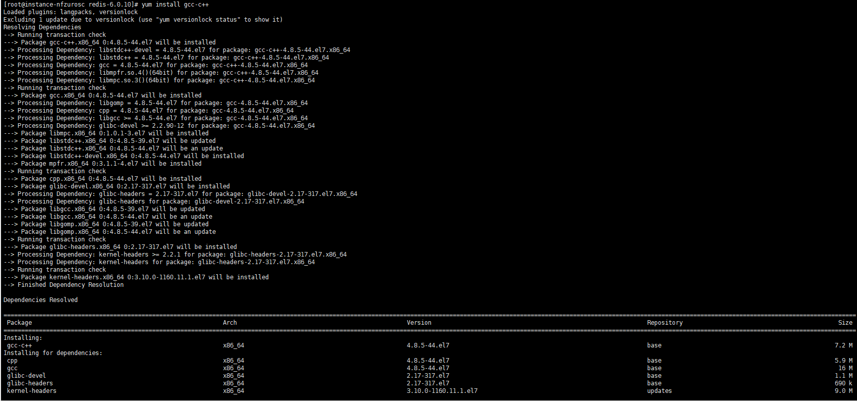
Task: Click the 'updates' repository value
Action: 659,391
